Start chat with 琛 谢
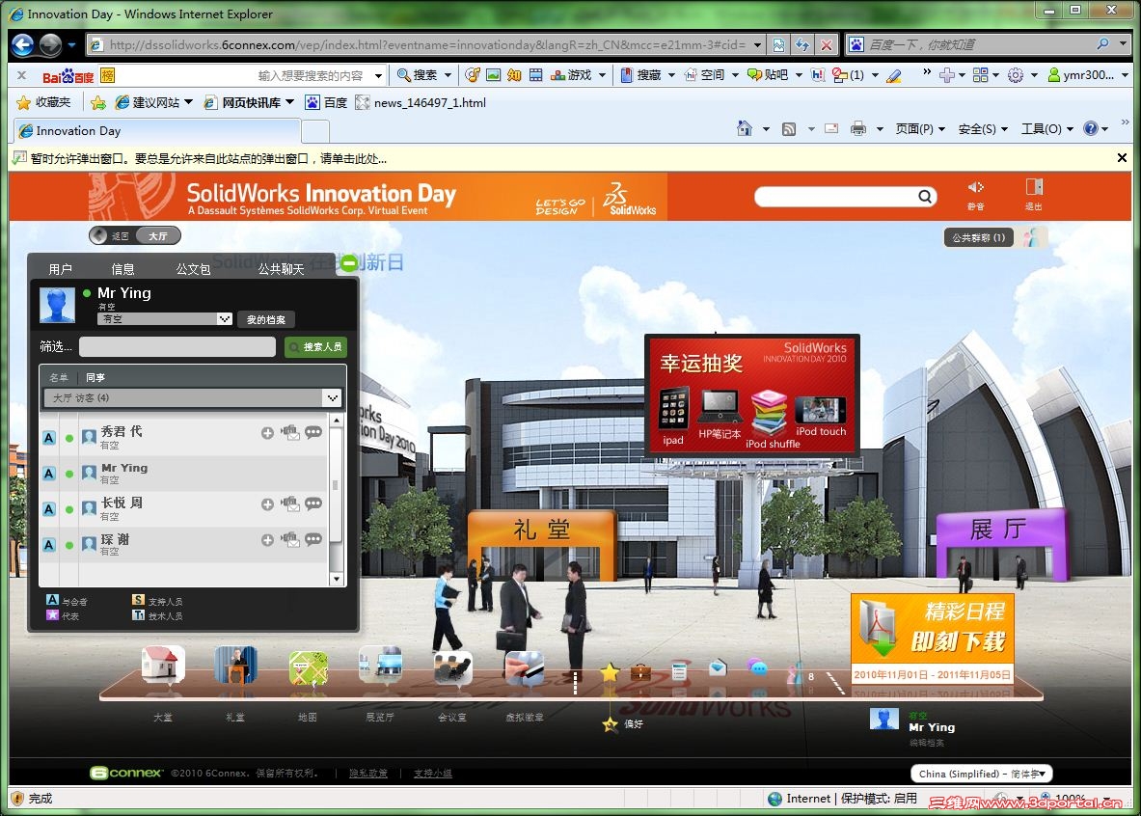 (x=313, y=539)
